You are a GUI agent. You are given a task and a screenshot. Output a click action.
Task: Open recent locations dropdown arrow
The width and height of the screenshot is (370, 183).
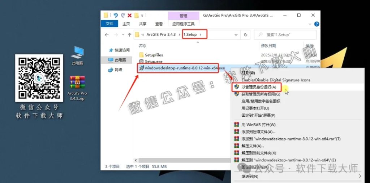123,35
